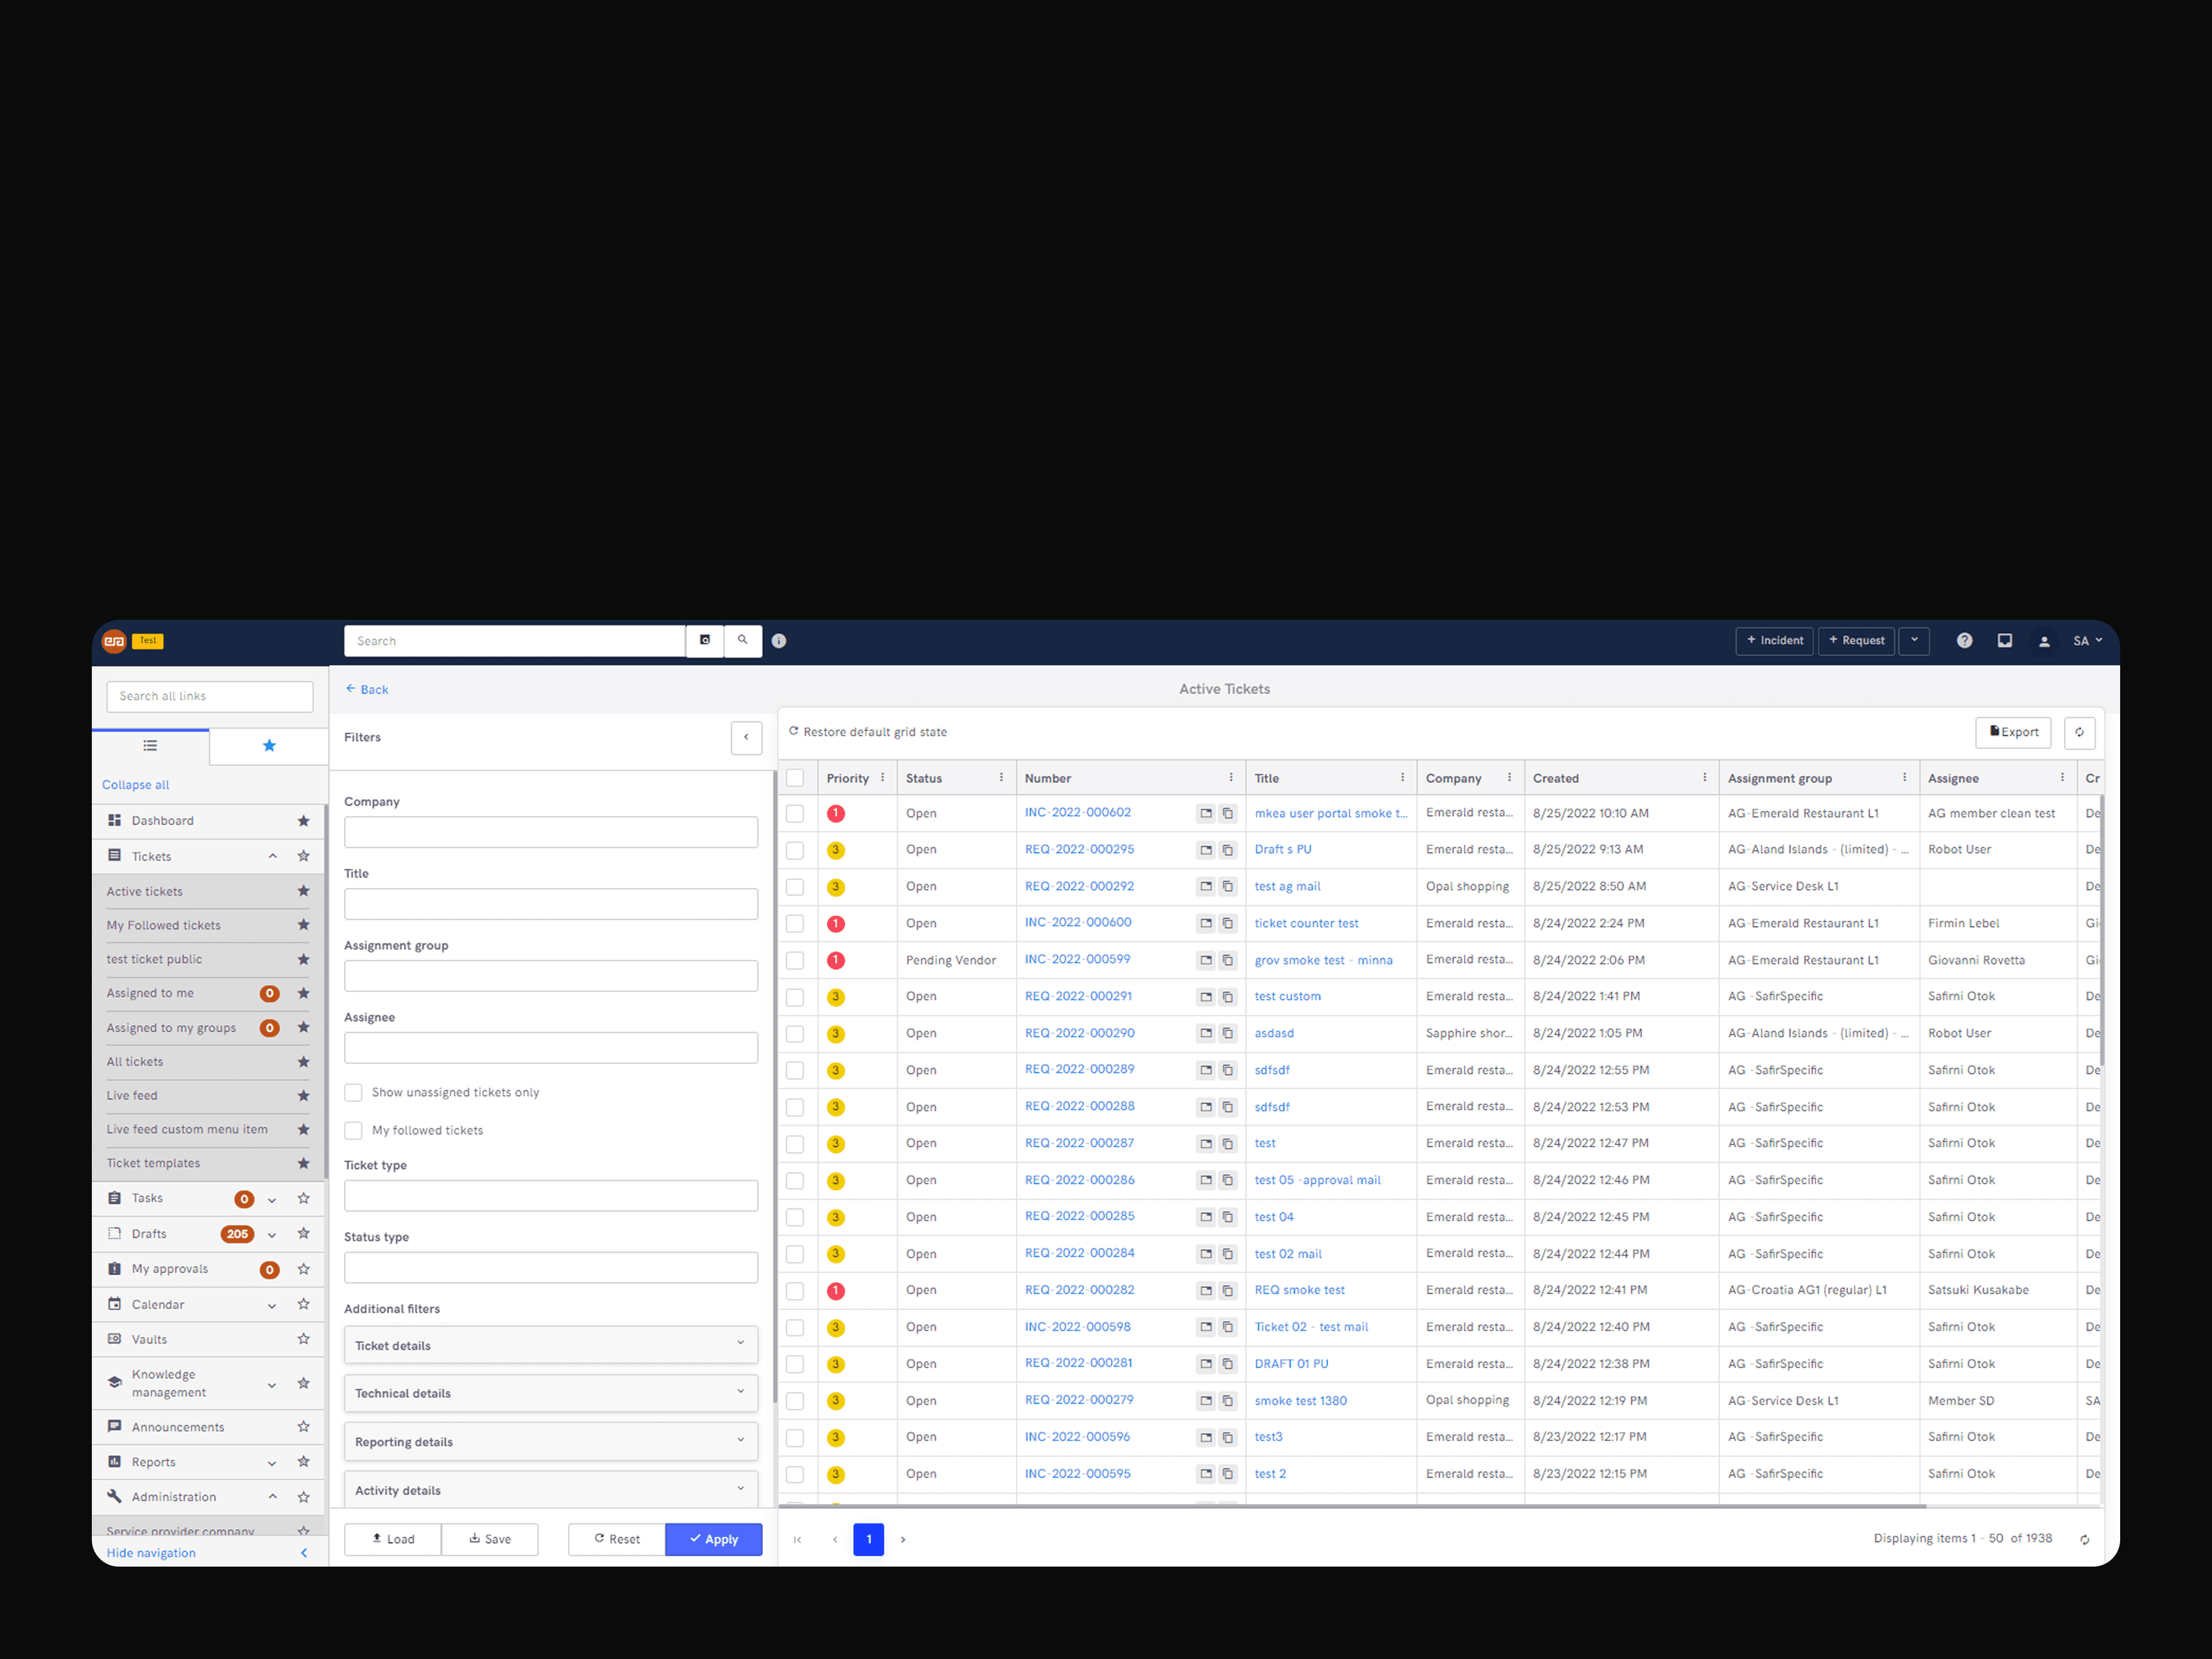Click horizontal scrollbar under ticket grid
Viewport: 2212px width, 1659px height.
click(x=1350, y=1506)
